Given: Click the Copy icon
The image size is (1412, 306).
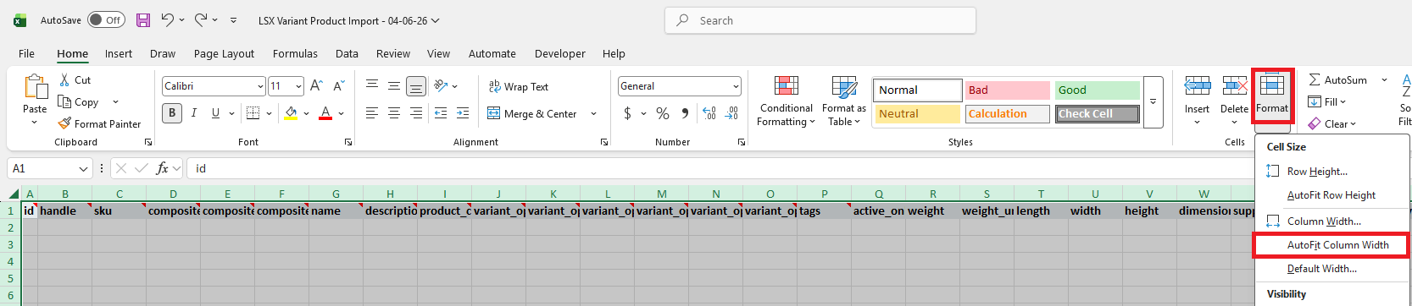Looking at the screenshot, I should pyautogui.click(x=64, y=101).
